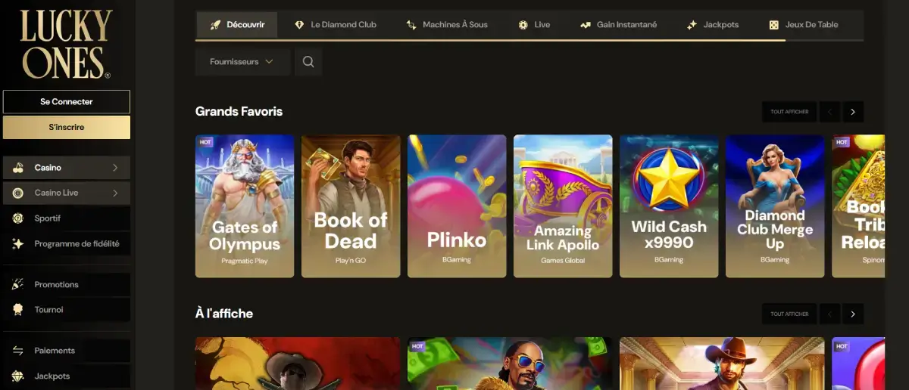
Task: Show all Grands Favoris via Tout Afficher
Action: tap(789, 112)
